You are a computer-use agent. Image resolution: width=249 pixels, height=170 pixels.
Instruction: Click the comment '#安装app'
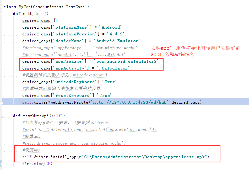click(31, 150)
